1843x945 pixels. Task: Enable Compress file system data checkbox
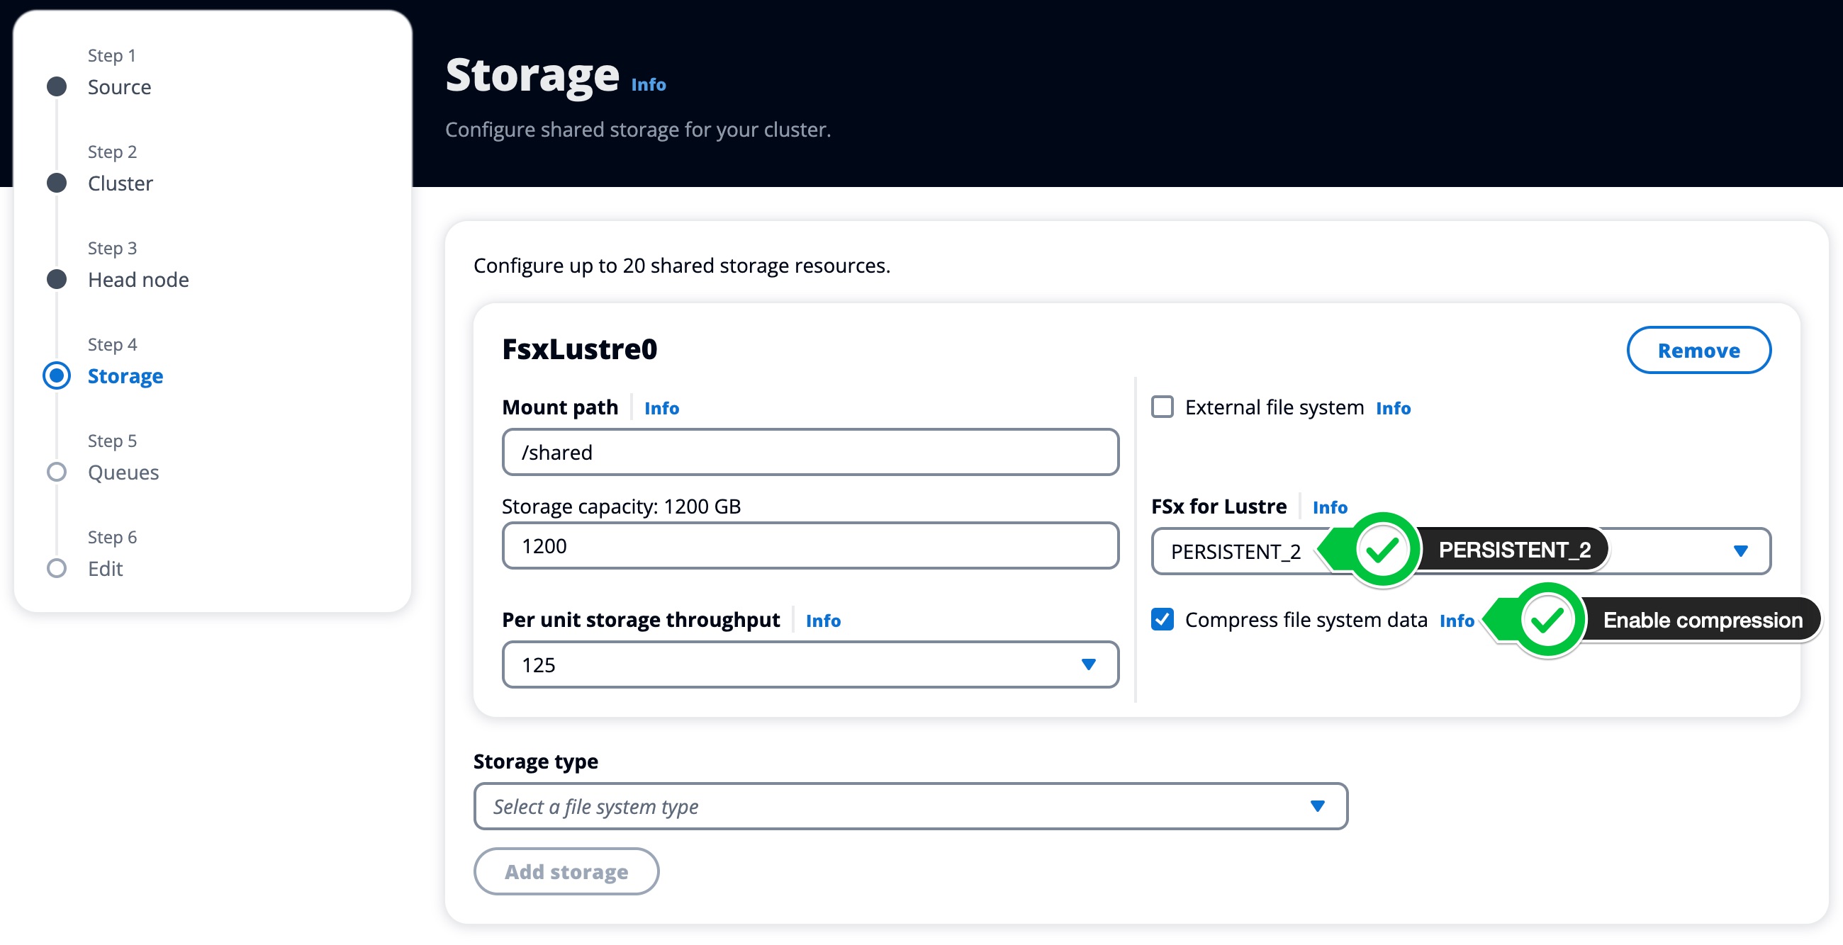tap(1163, 620)
